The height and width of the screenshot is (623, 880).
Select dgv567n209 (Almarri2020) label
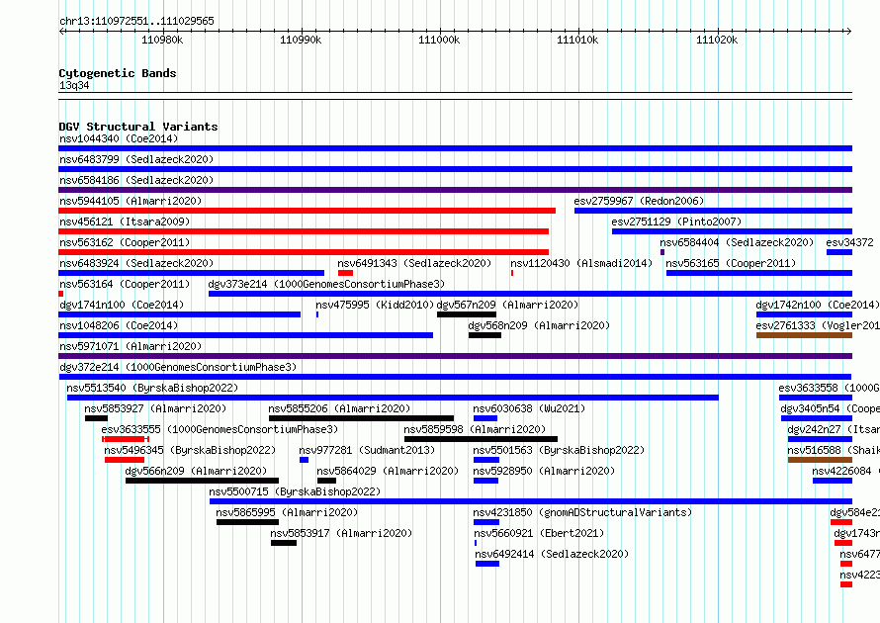coord(507,305)
